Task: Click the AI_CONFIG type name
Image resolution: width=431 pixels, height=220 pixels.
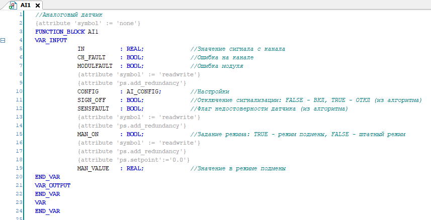Action: click(x=143, y=91)
